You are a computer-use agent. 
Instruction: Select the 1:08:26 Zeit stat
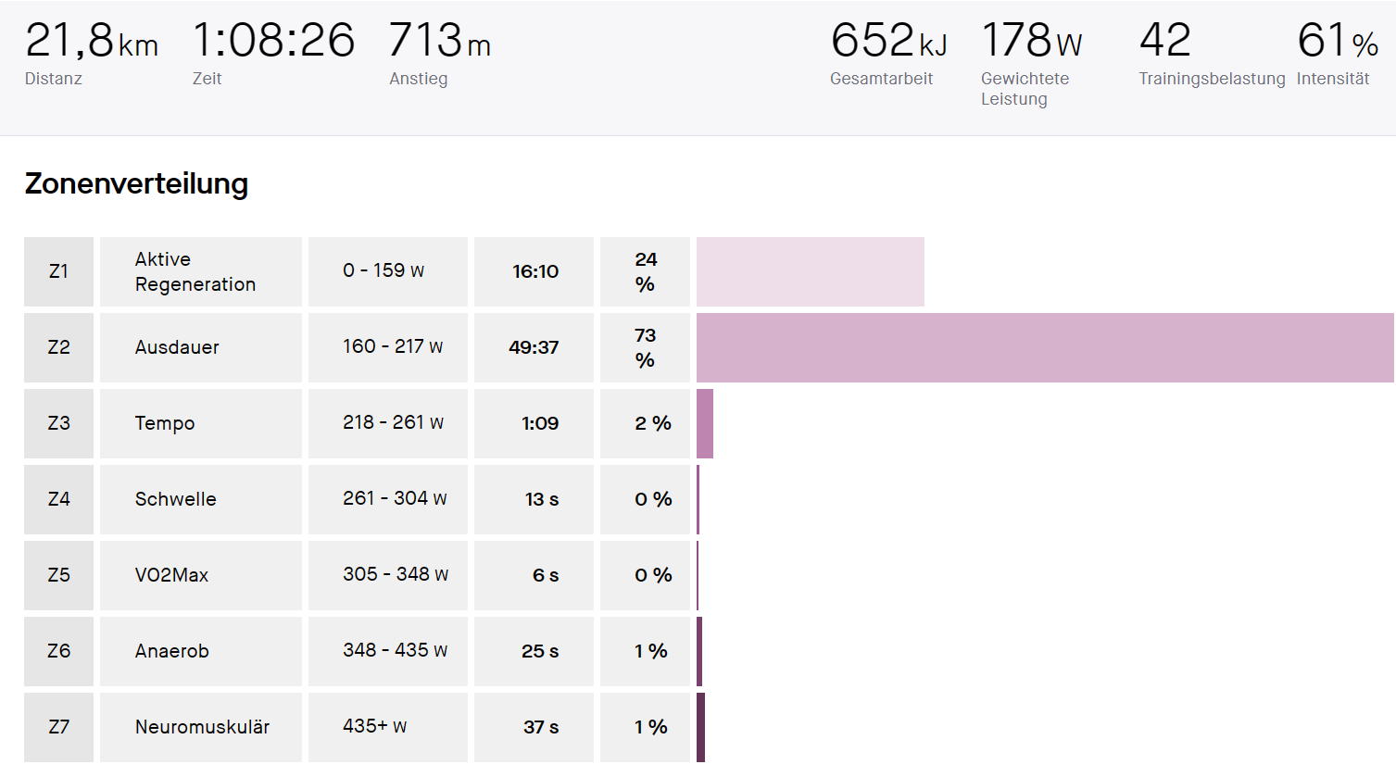point(273,42)
